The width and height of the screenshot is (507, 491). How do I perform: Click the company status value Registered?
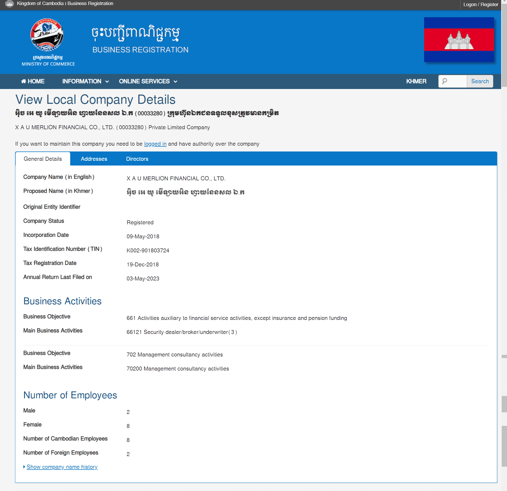click(x=140, y=222)
